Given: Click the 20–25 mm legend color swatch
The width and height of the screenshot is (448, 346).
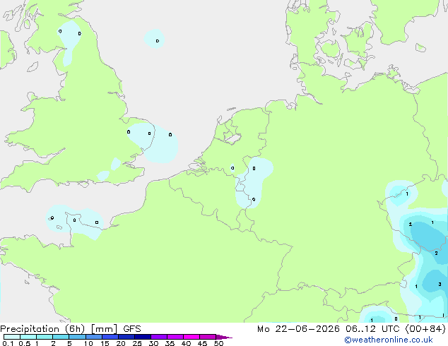Looking at the screenshot, I should pos(126,337).
